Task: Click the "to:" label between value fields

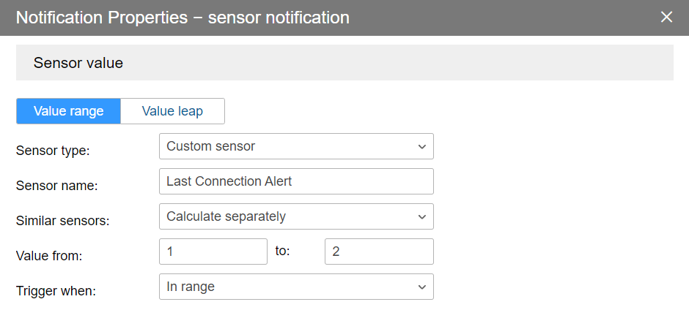Action: point(283,252)
